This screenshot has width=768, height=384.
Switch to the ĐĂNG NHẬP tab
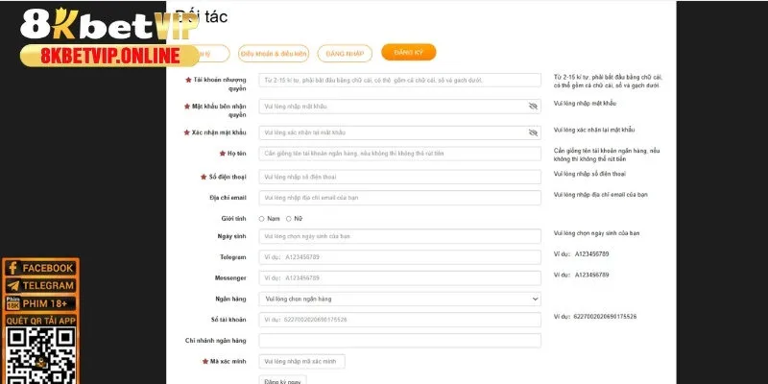(348, 54)
